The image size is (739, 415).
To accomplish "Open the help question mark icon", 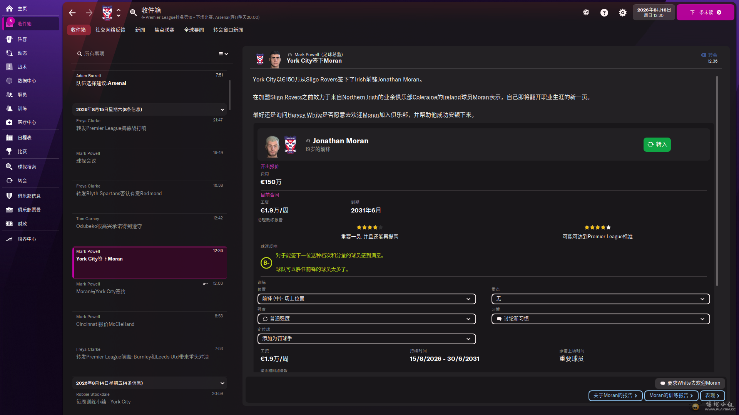I will (604, 13).
